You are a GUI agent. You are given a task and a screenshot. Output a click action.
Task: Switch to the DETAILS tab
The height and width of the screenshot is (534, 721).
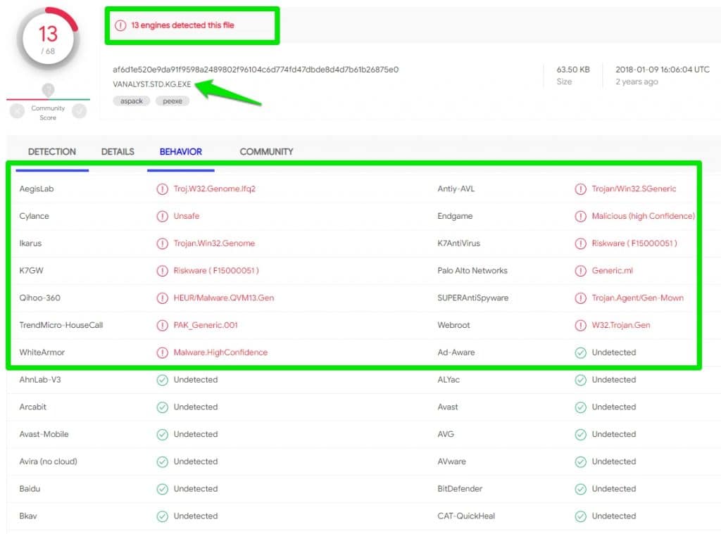click(x=117, y=151)
